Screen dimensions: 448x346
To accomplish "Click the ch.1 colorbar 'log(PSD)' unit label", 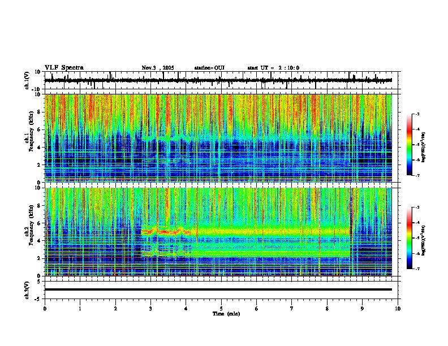I will [424, 148].
